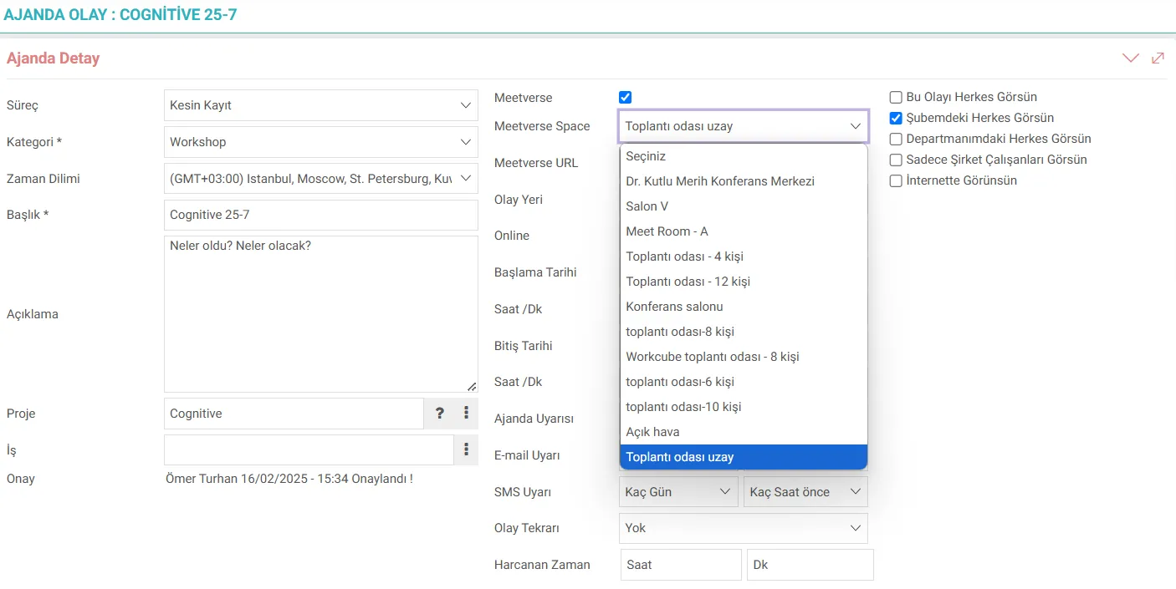Viewport: 1176px width, 589px height.
Task: Enable İnternette Görünsün checkbox
Action: click(x=896, y=180)
